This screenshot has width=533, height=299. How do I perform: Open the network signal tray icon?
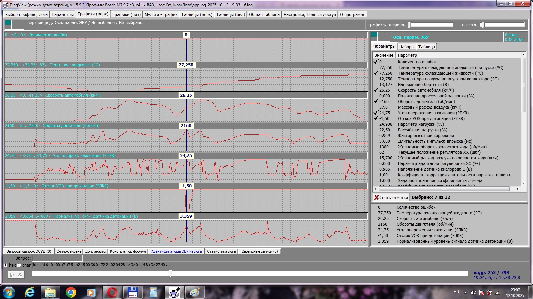[498, 293]
